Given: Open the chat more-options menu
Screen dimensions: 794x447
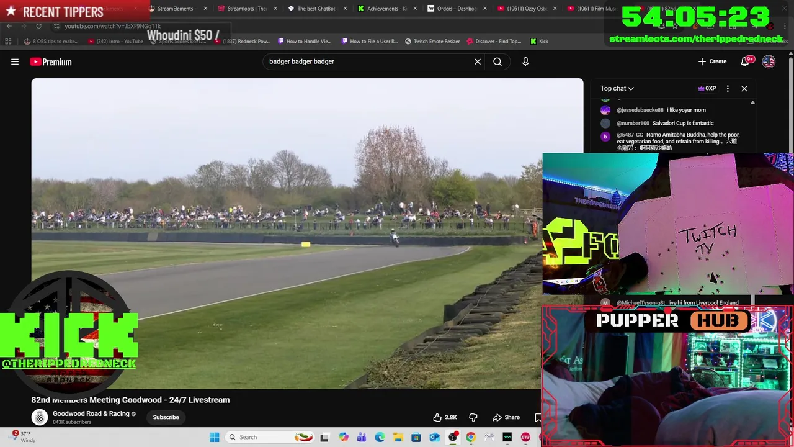Looking at the screenshot, I should pyautogui.click(x=728, y=88).
